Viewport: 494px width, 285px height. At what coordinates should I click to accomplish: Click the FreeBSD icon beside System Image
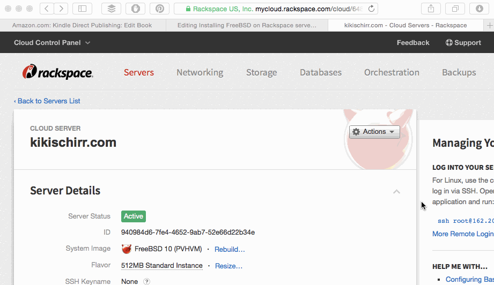(x=127, y=249)
